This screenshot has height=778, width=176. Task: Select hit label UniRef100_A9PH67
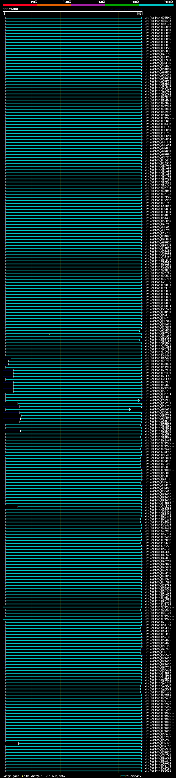[158, 73]
